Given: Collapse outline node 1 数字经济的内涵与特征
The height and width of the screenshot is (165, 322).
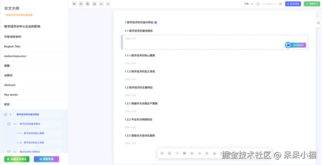Looking at the screenshot, I should (x=6, y=115).
